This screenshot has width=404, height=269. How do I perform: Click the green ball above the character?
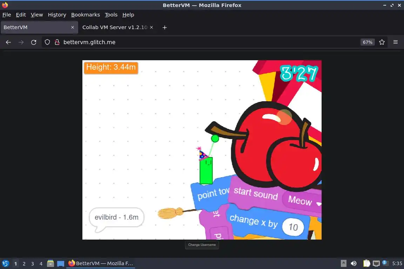point(215,138)
